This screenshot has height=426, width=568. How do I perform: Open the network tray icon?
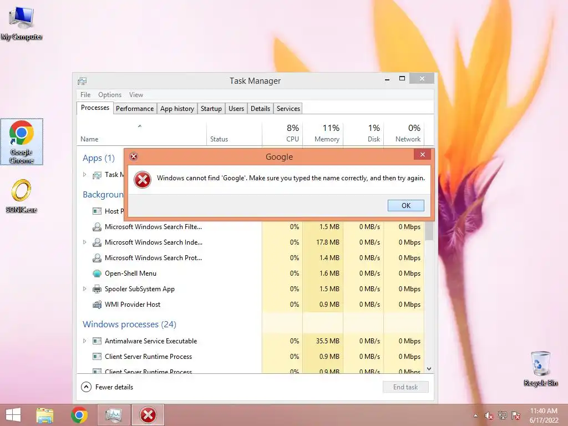pyautogui.click(x=503, y=415)
